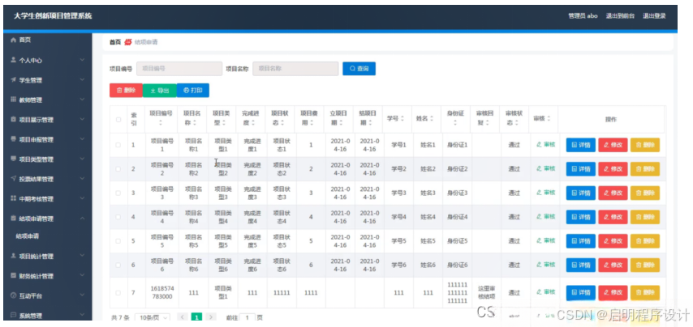693x327 pixels.
Task: Sort by the 姓名 column arrows
Action: coord(432,119)
